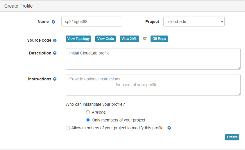
Task: Open the Source code help tooltip icon
Action: tap(55, 40)
